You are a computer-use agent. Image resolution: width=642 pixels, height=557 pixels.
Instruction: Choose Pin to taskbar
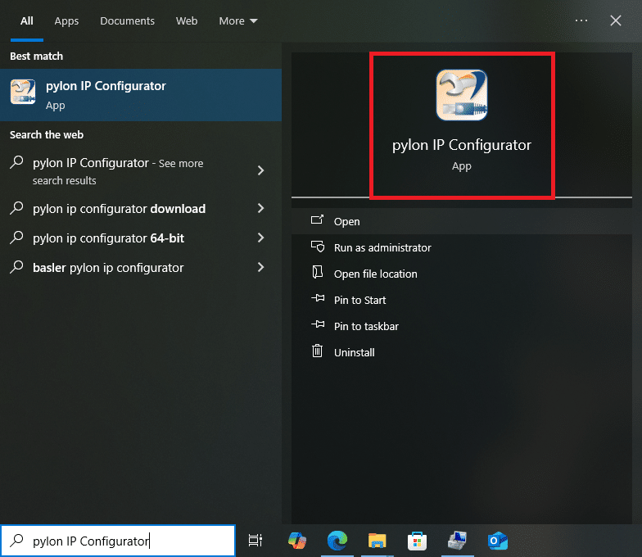(462, 326)
